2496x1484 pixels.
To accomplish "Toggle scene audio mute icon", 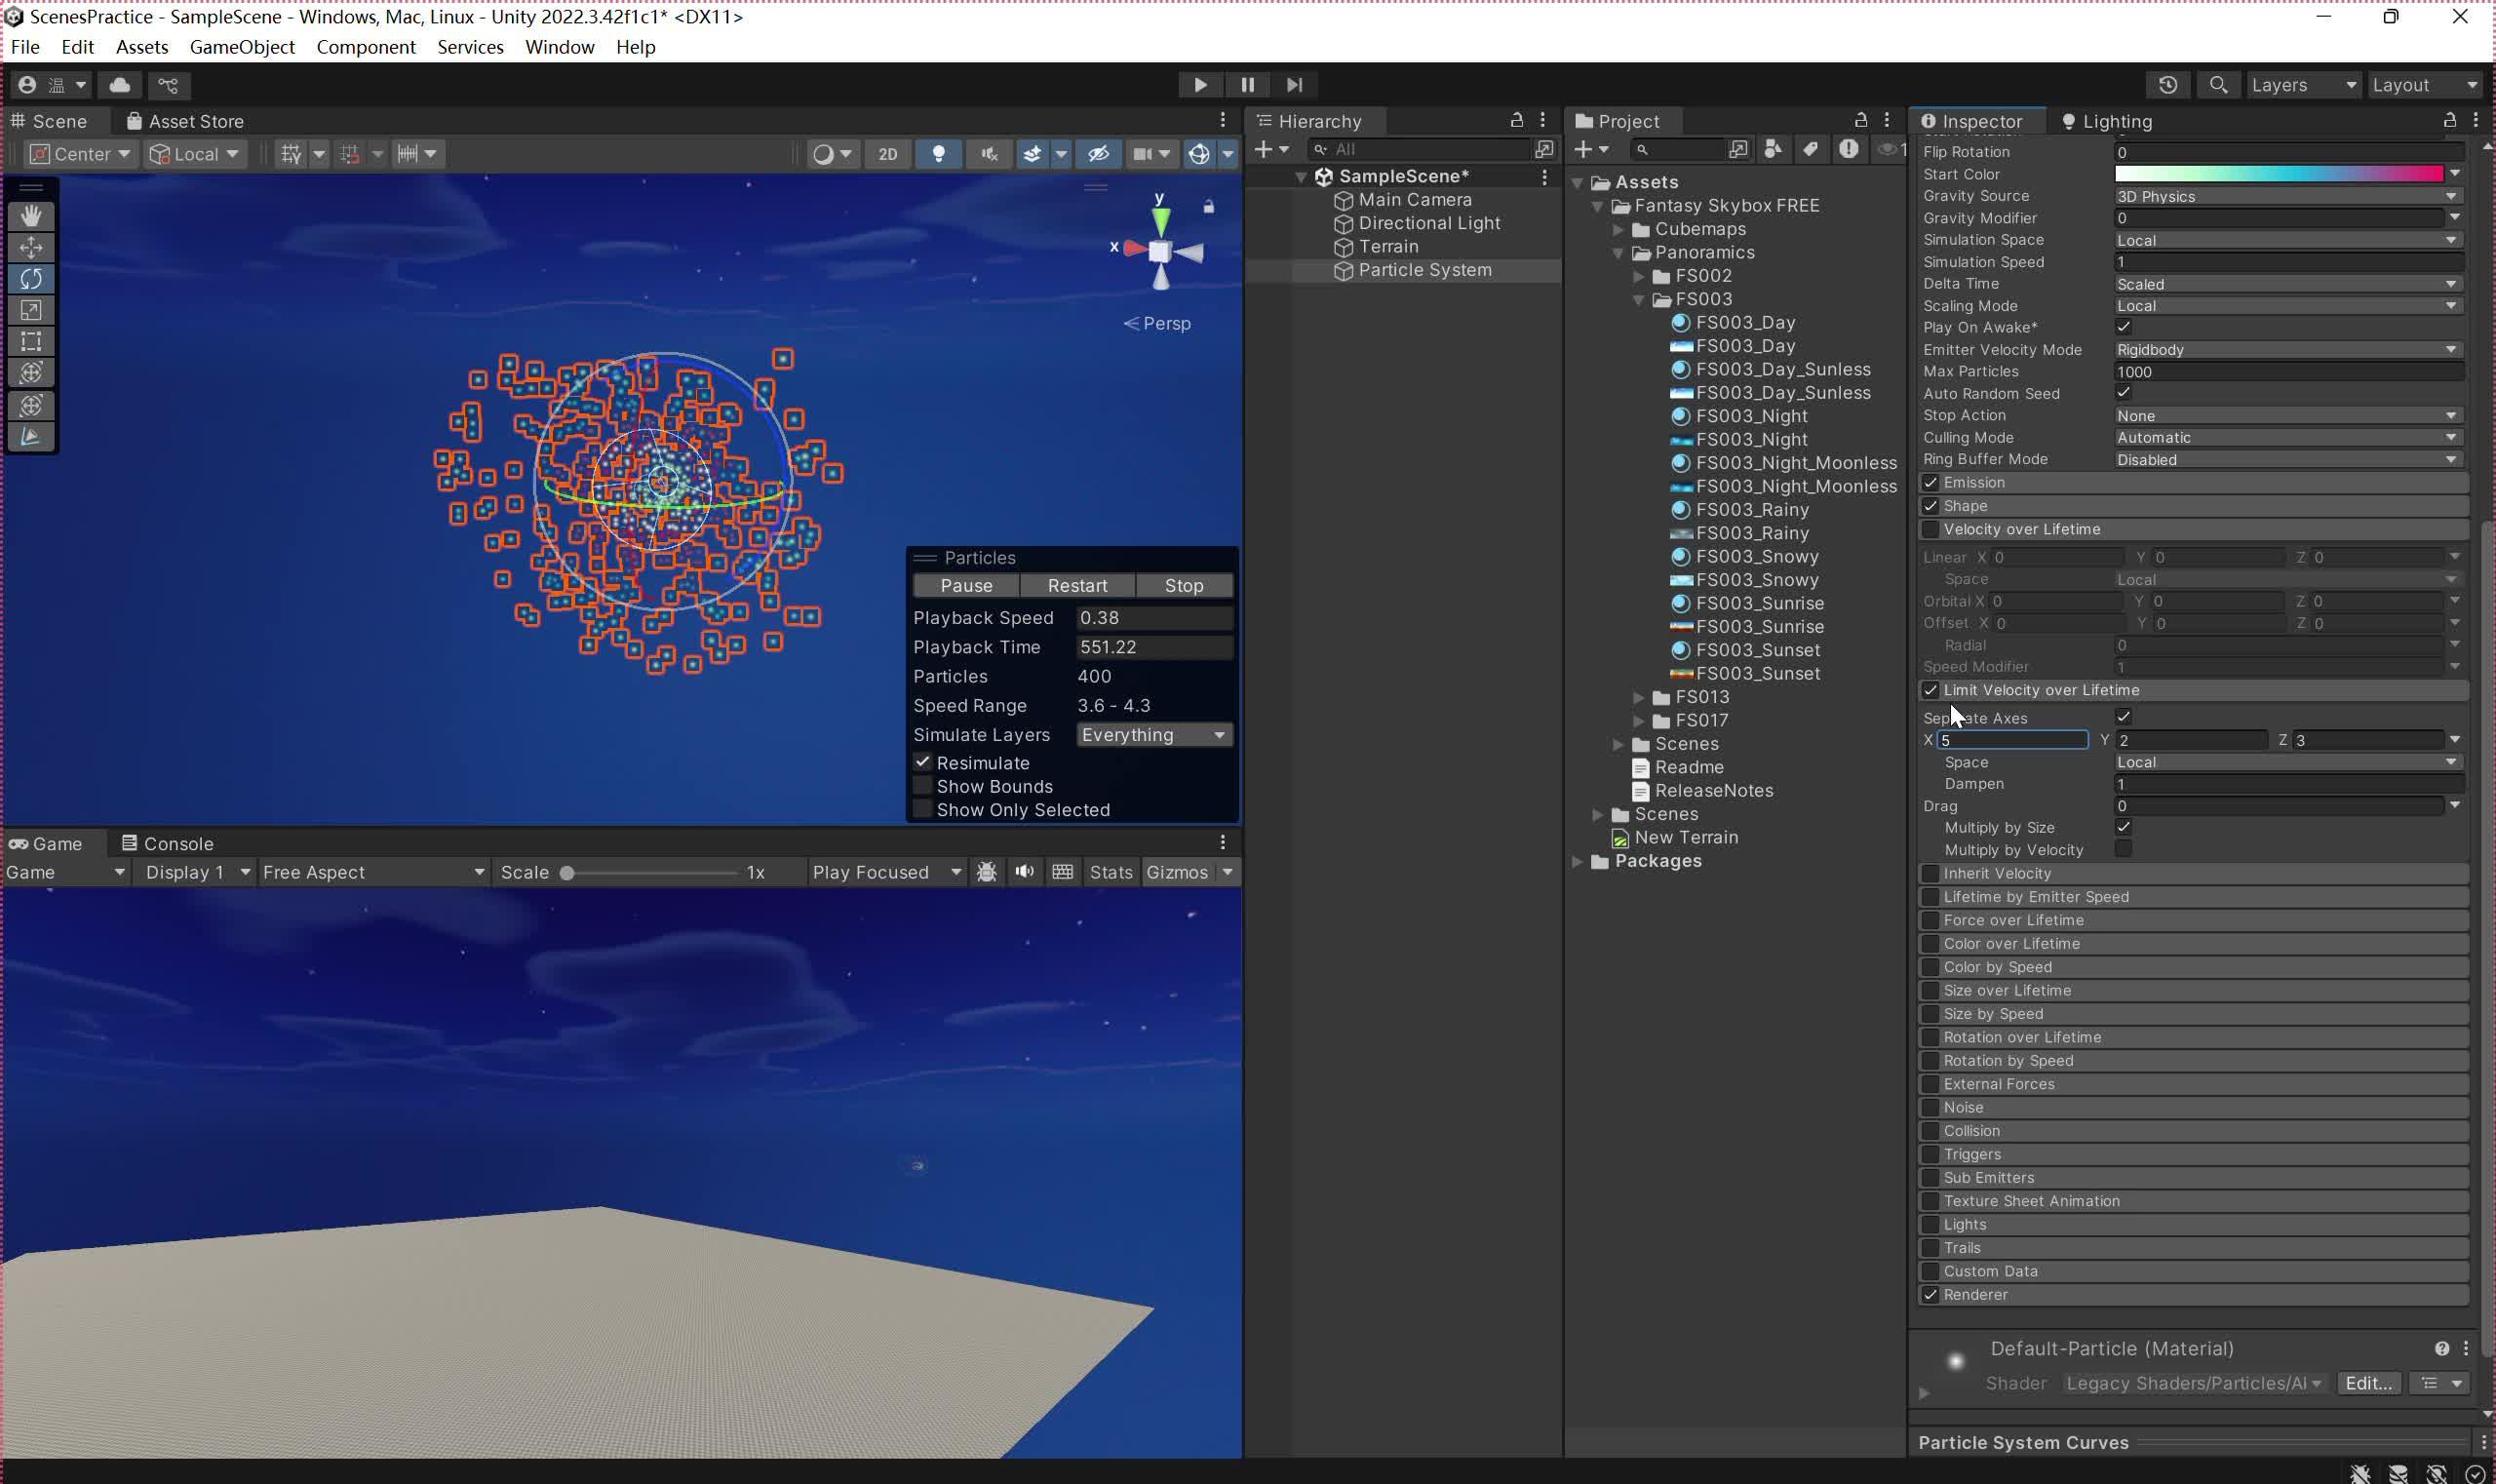I will 989,154.
